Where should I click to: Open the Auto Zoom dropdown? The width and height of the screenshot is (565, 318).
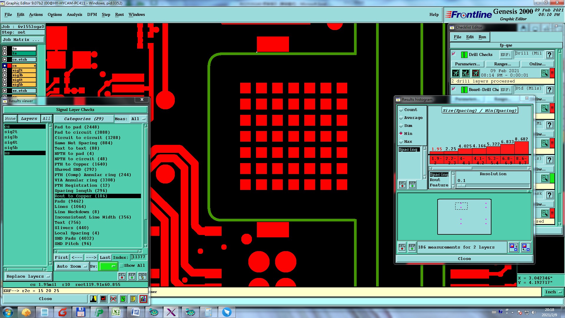tap(72, 266)
